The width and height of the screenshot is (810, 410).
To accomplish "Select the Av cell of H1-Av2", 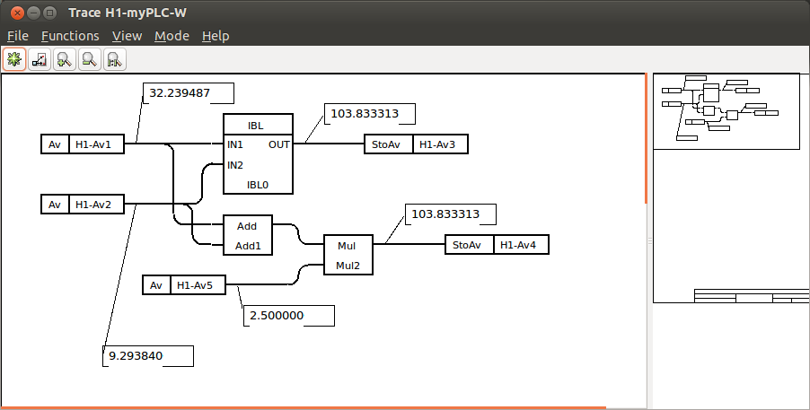I will [55, 204].
